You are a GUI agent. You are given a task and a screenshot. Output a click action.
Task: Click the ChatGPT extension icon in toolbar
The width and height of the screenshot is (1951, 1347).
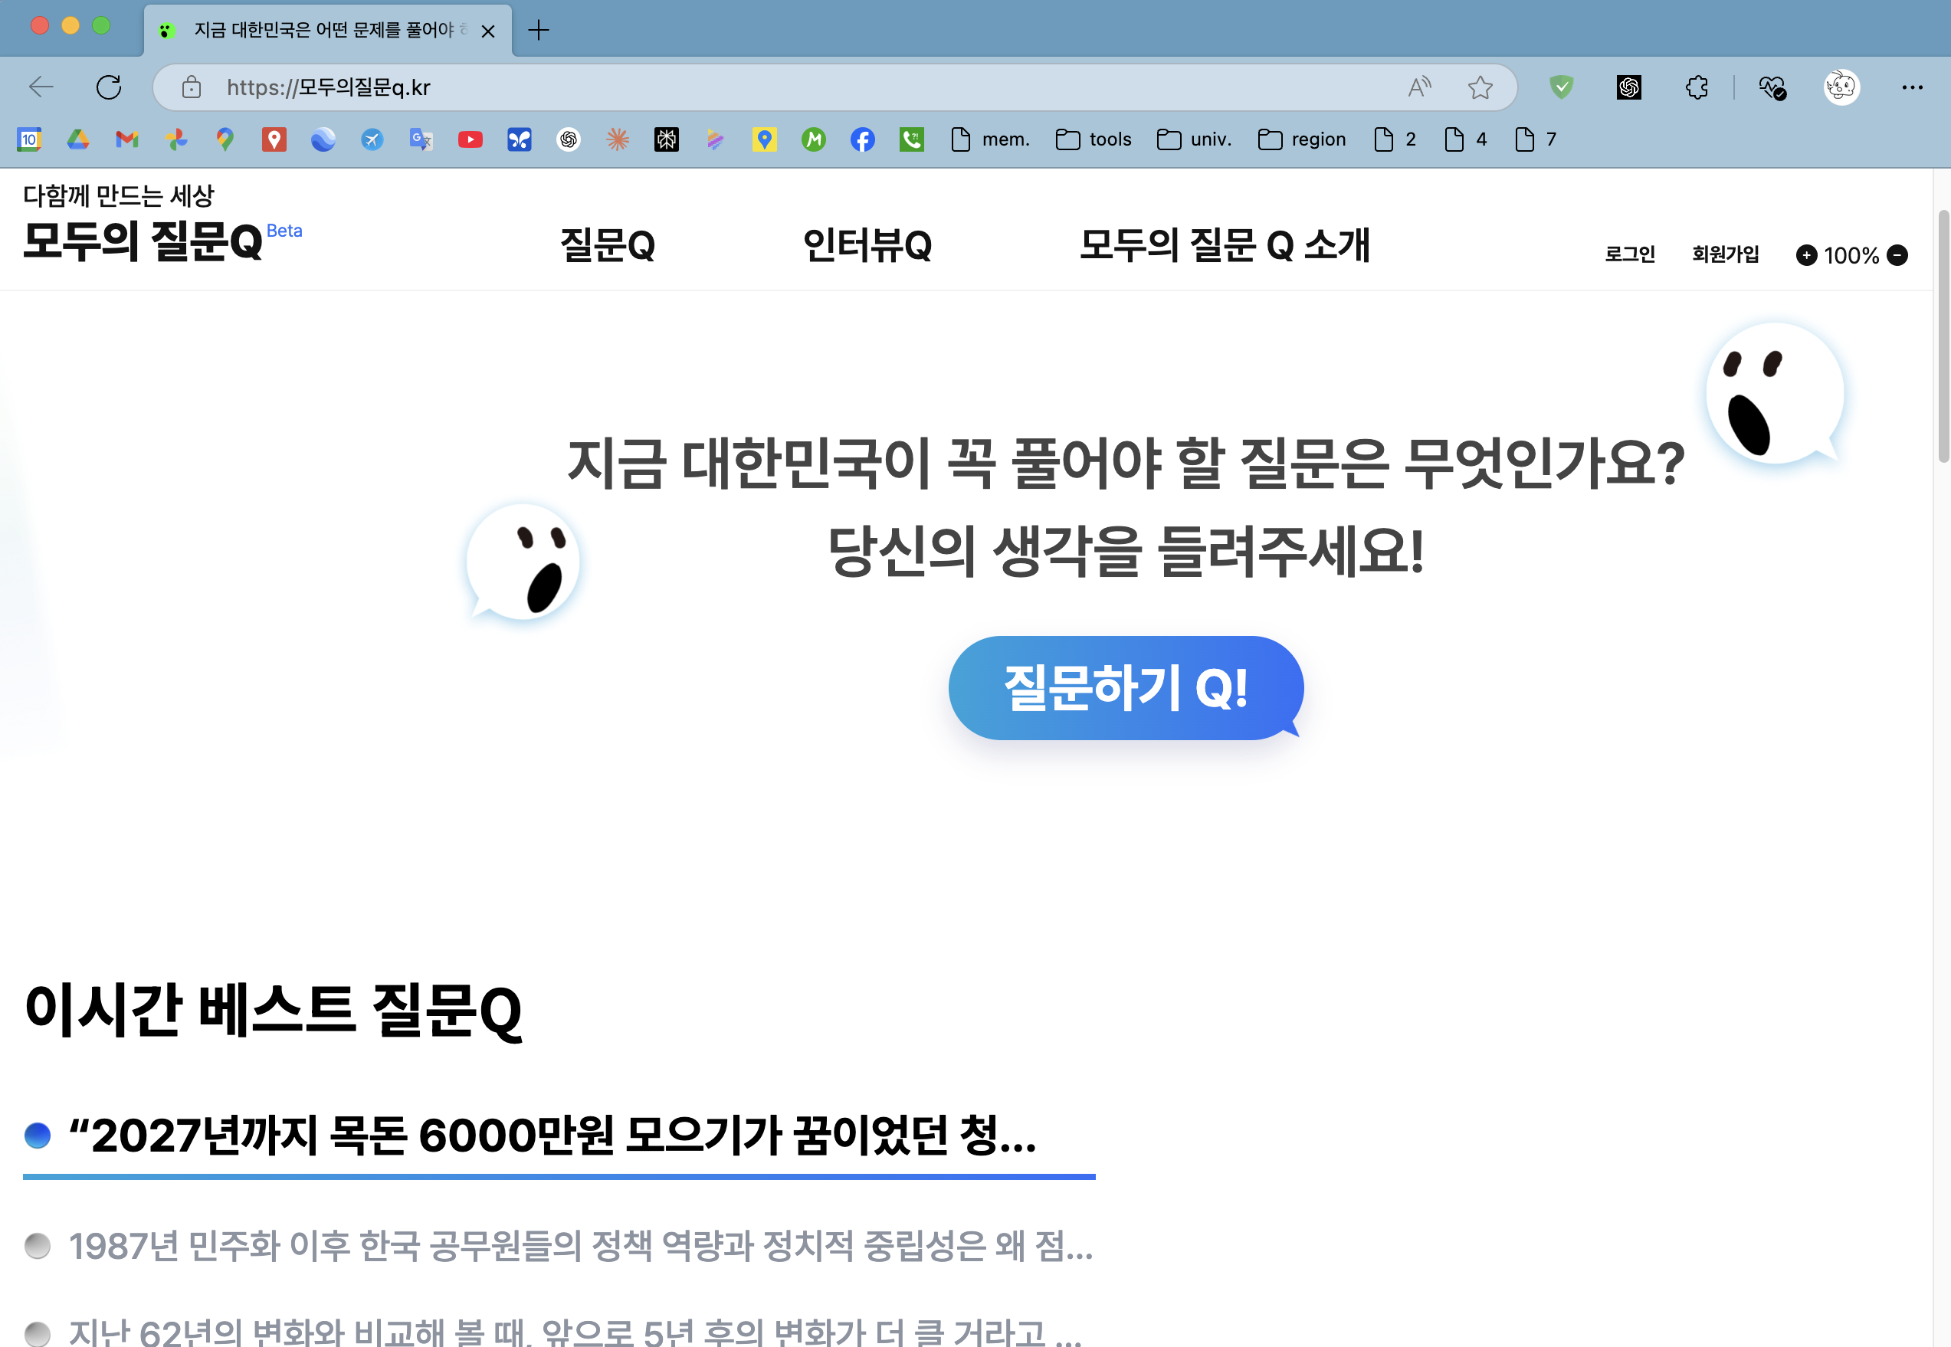coord(1628,87)
